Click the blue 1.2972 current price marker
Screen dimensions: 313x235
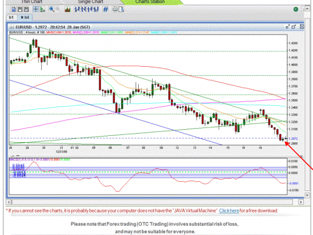tap(293, 138)
